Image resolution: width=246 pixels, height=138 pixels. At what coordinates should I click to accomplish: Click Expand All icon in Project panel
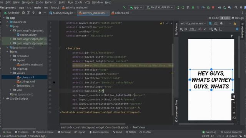coord(28,13)
